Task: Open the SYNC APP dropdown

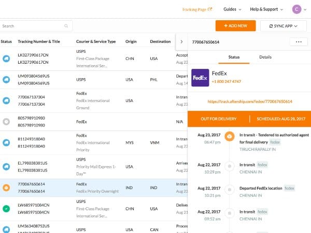Action: click(x=283, y=26)
